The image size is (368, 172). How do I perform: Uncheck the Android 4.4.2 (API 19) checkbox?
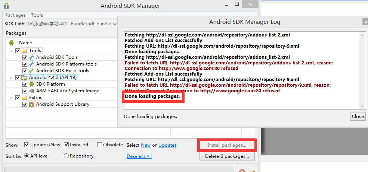coord(18,77)
